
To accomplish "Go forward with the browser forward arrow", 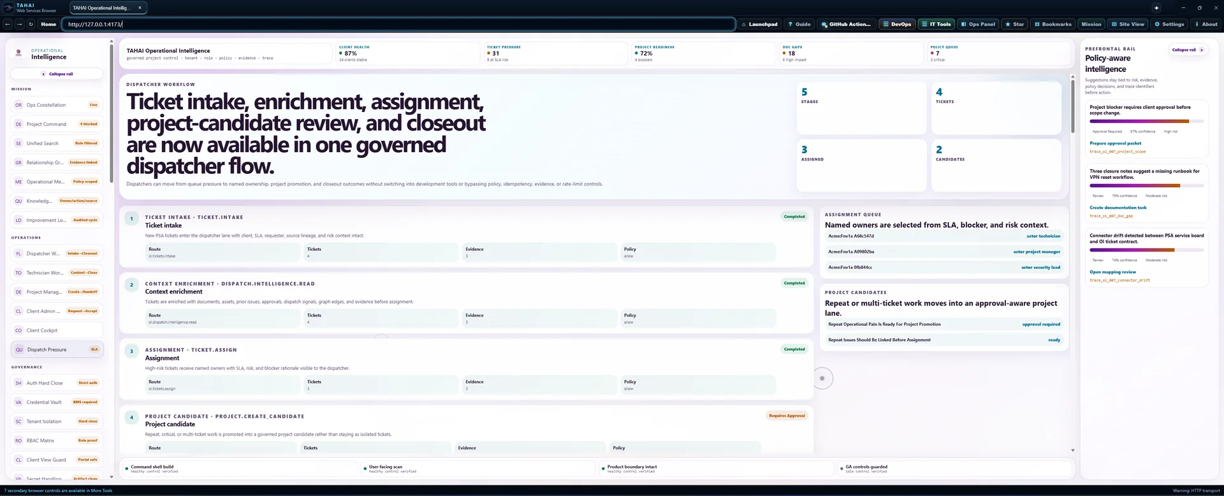I will [x=19, y=24].
